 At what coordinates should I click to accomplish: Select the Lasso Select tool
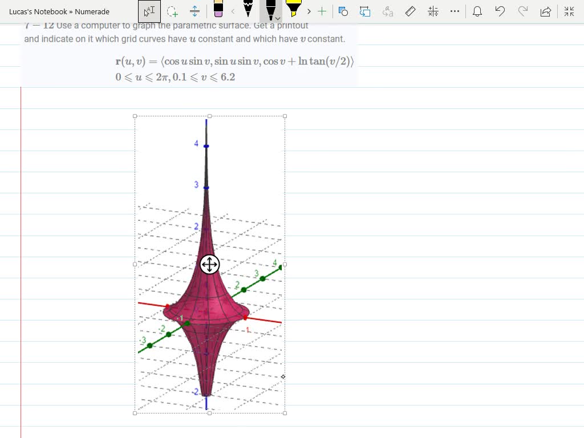(x=172, y=11)
